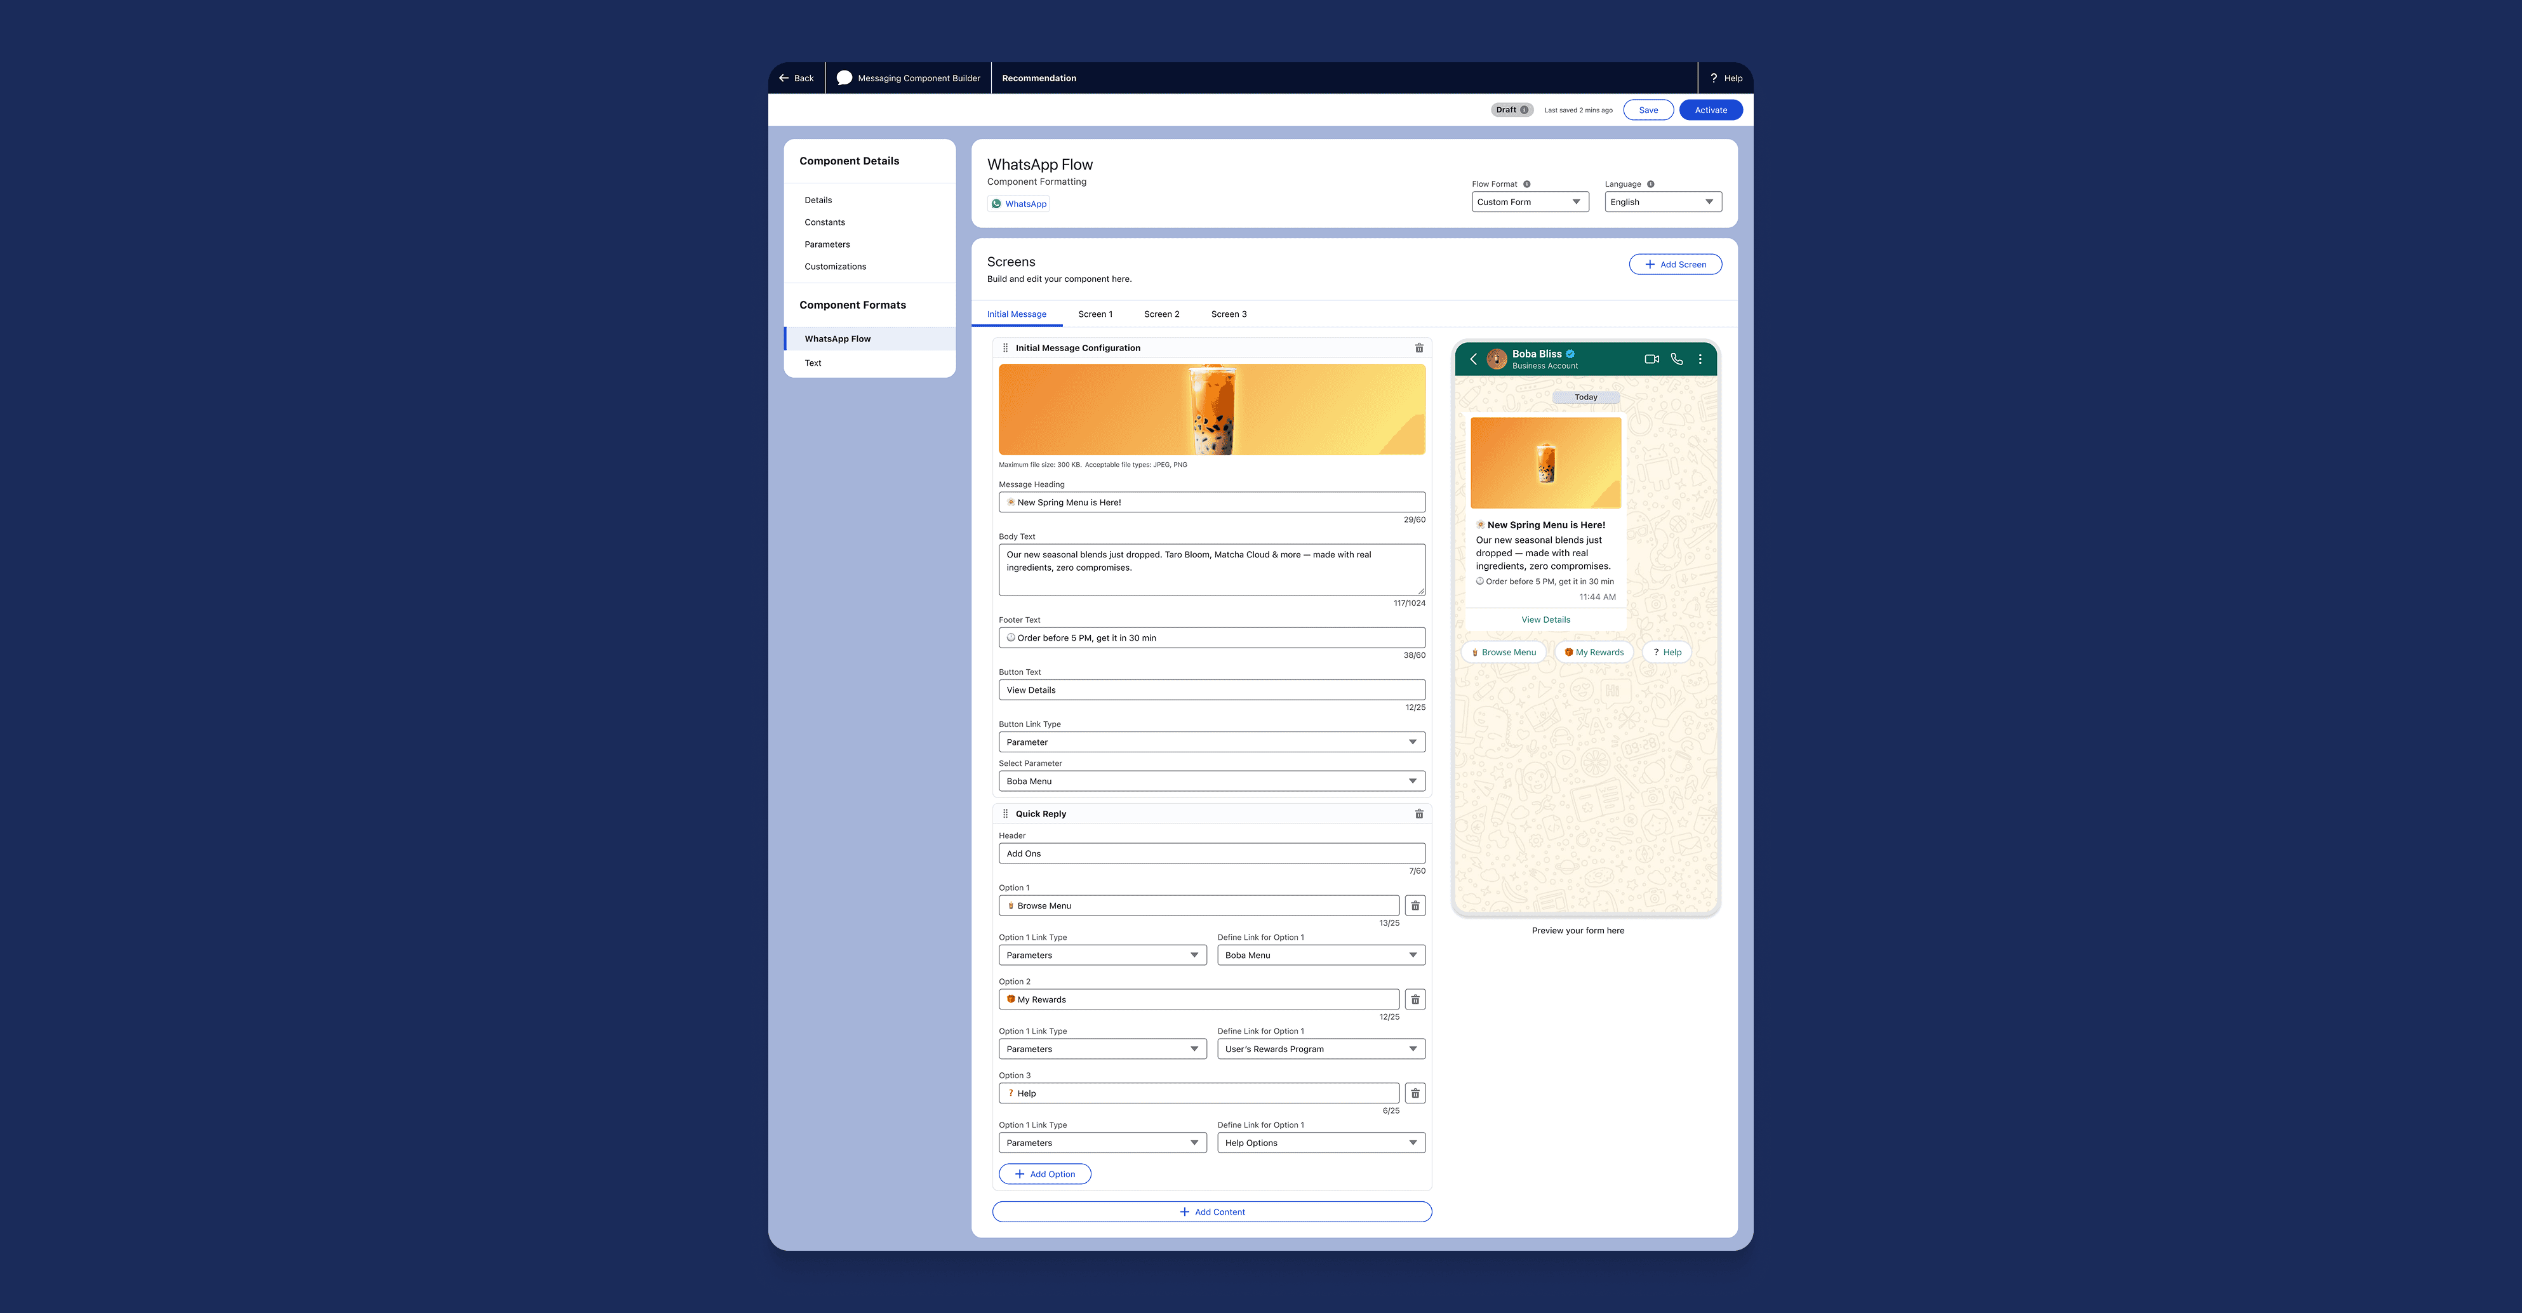This screenshot has height=1313, width=2522.
Task: Delete the Initial Message Configuration block
Action: click(x=1418, y=347)
